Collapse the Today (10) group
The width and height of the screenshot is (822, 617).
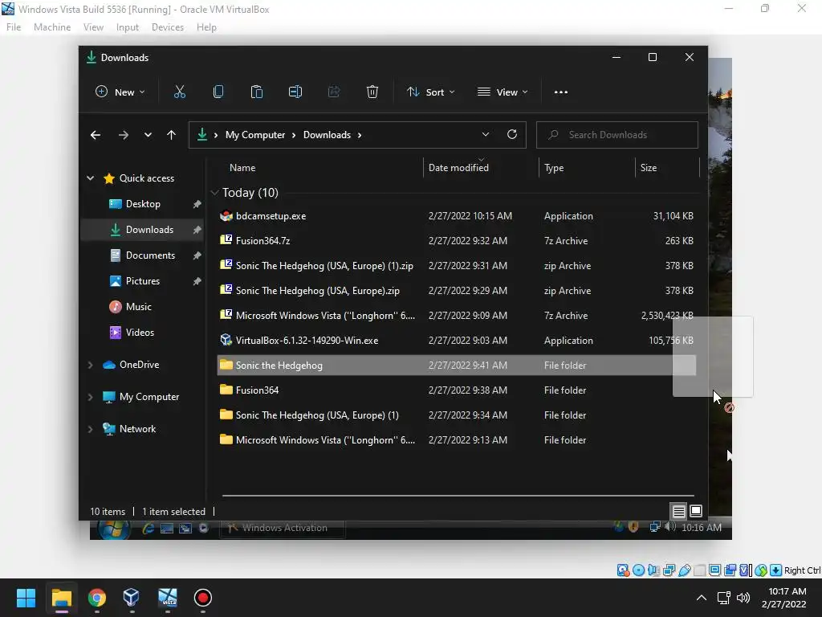click(x=214, y=193)
